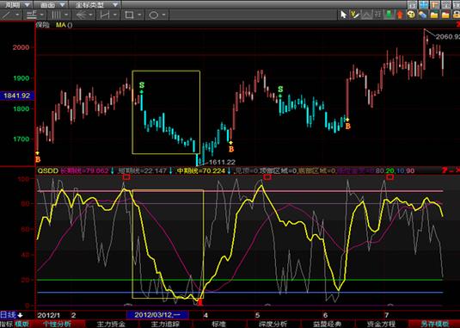
Task: Expand the ellipse tool options arrow
Action: 164,15
